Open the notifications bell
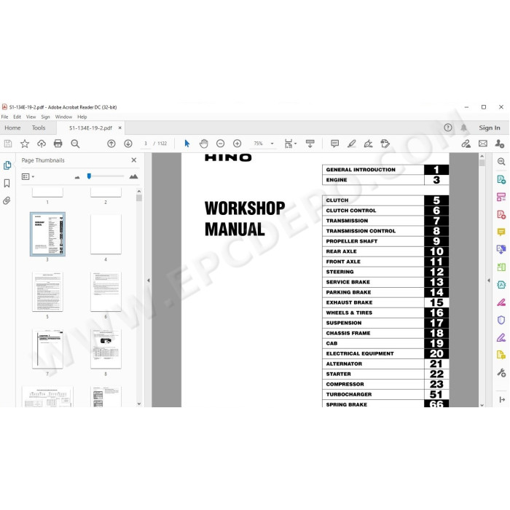Viewport: 510px width, 510px height. tap(464, 127)
